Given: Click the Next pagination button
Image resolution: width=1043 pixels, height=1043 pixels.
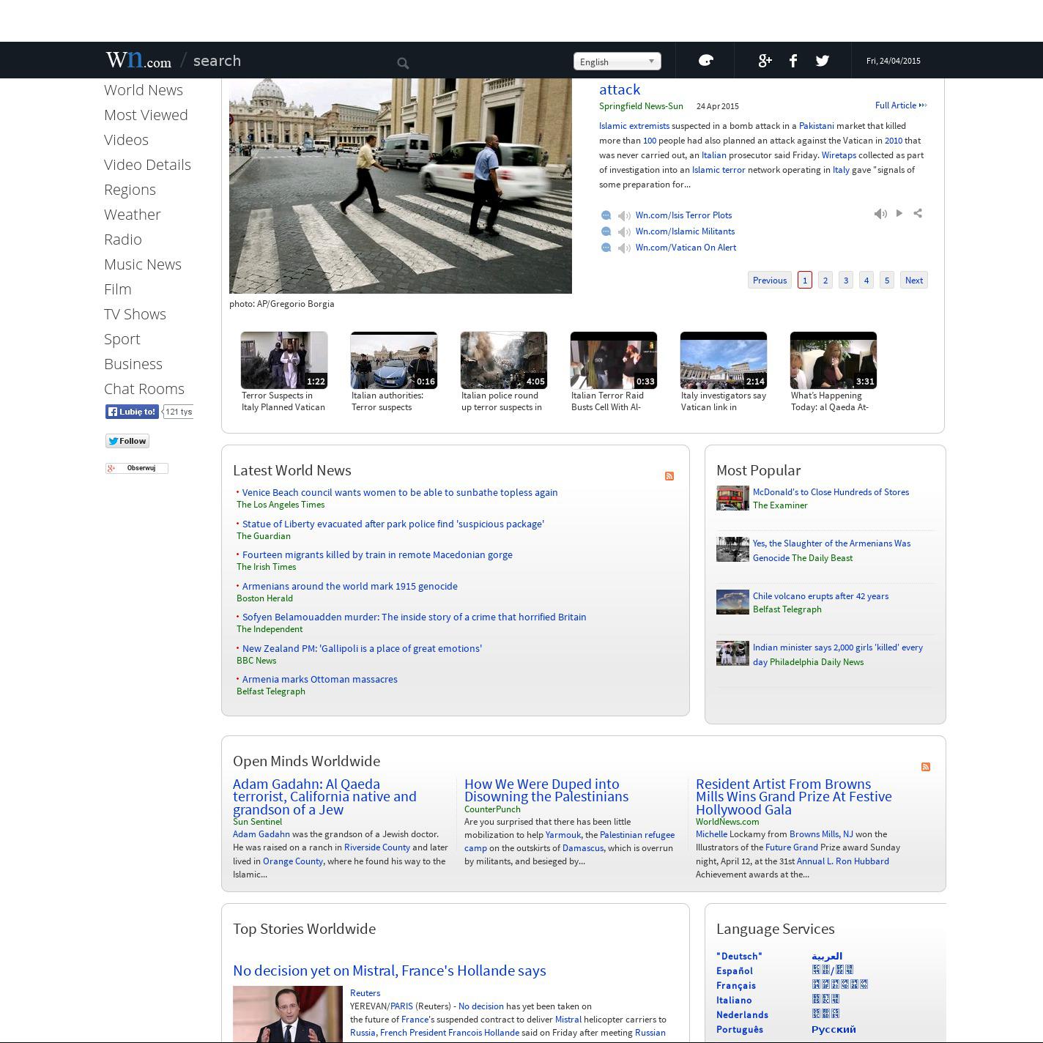Looking at the screenshot, I should click(913, 281).
